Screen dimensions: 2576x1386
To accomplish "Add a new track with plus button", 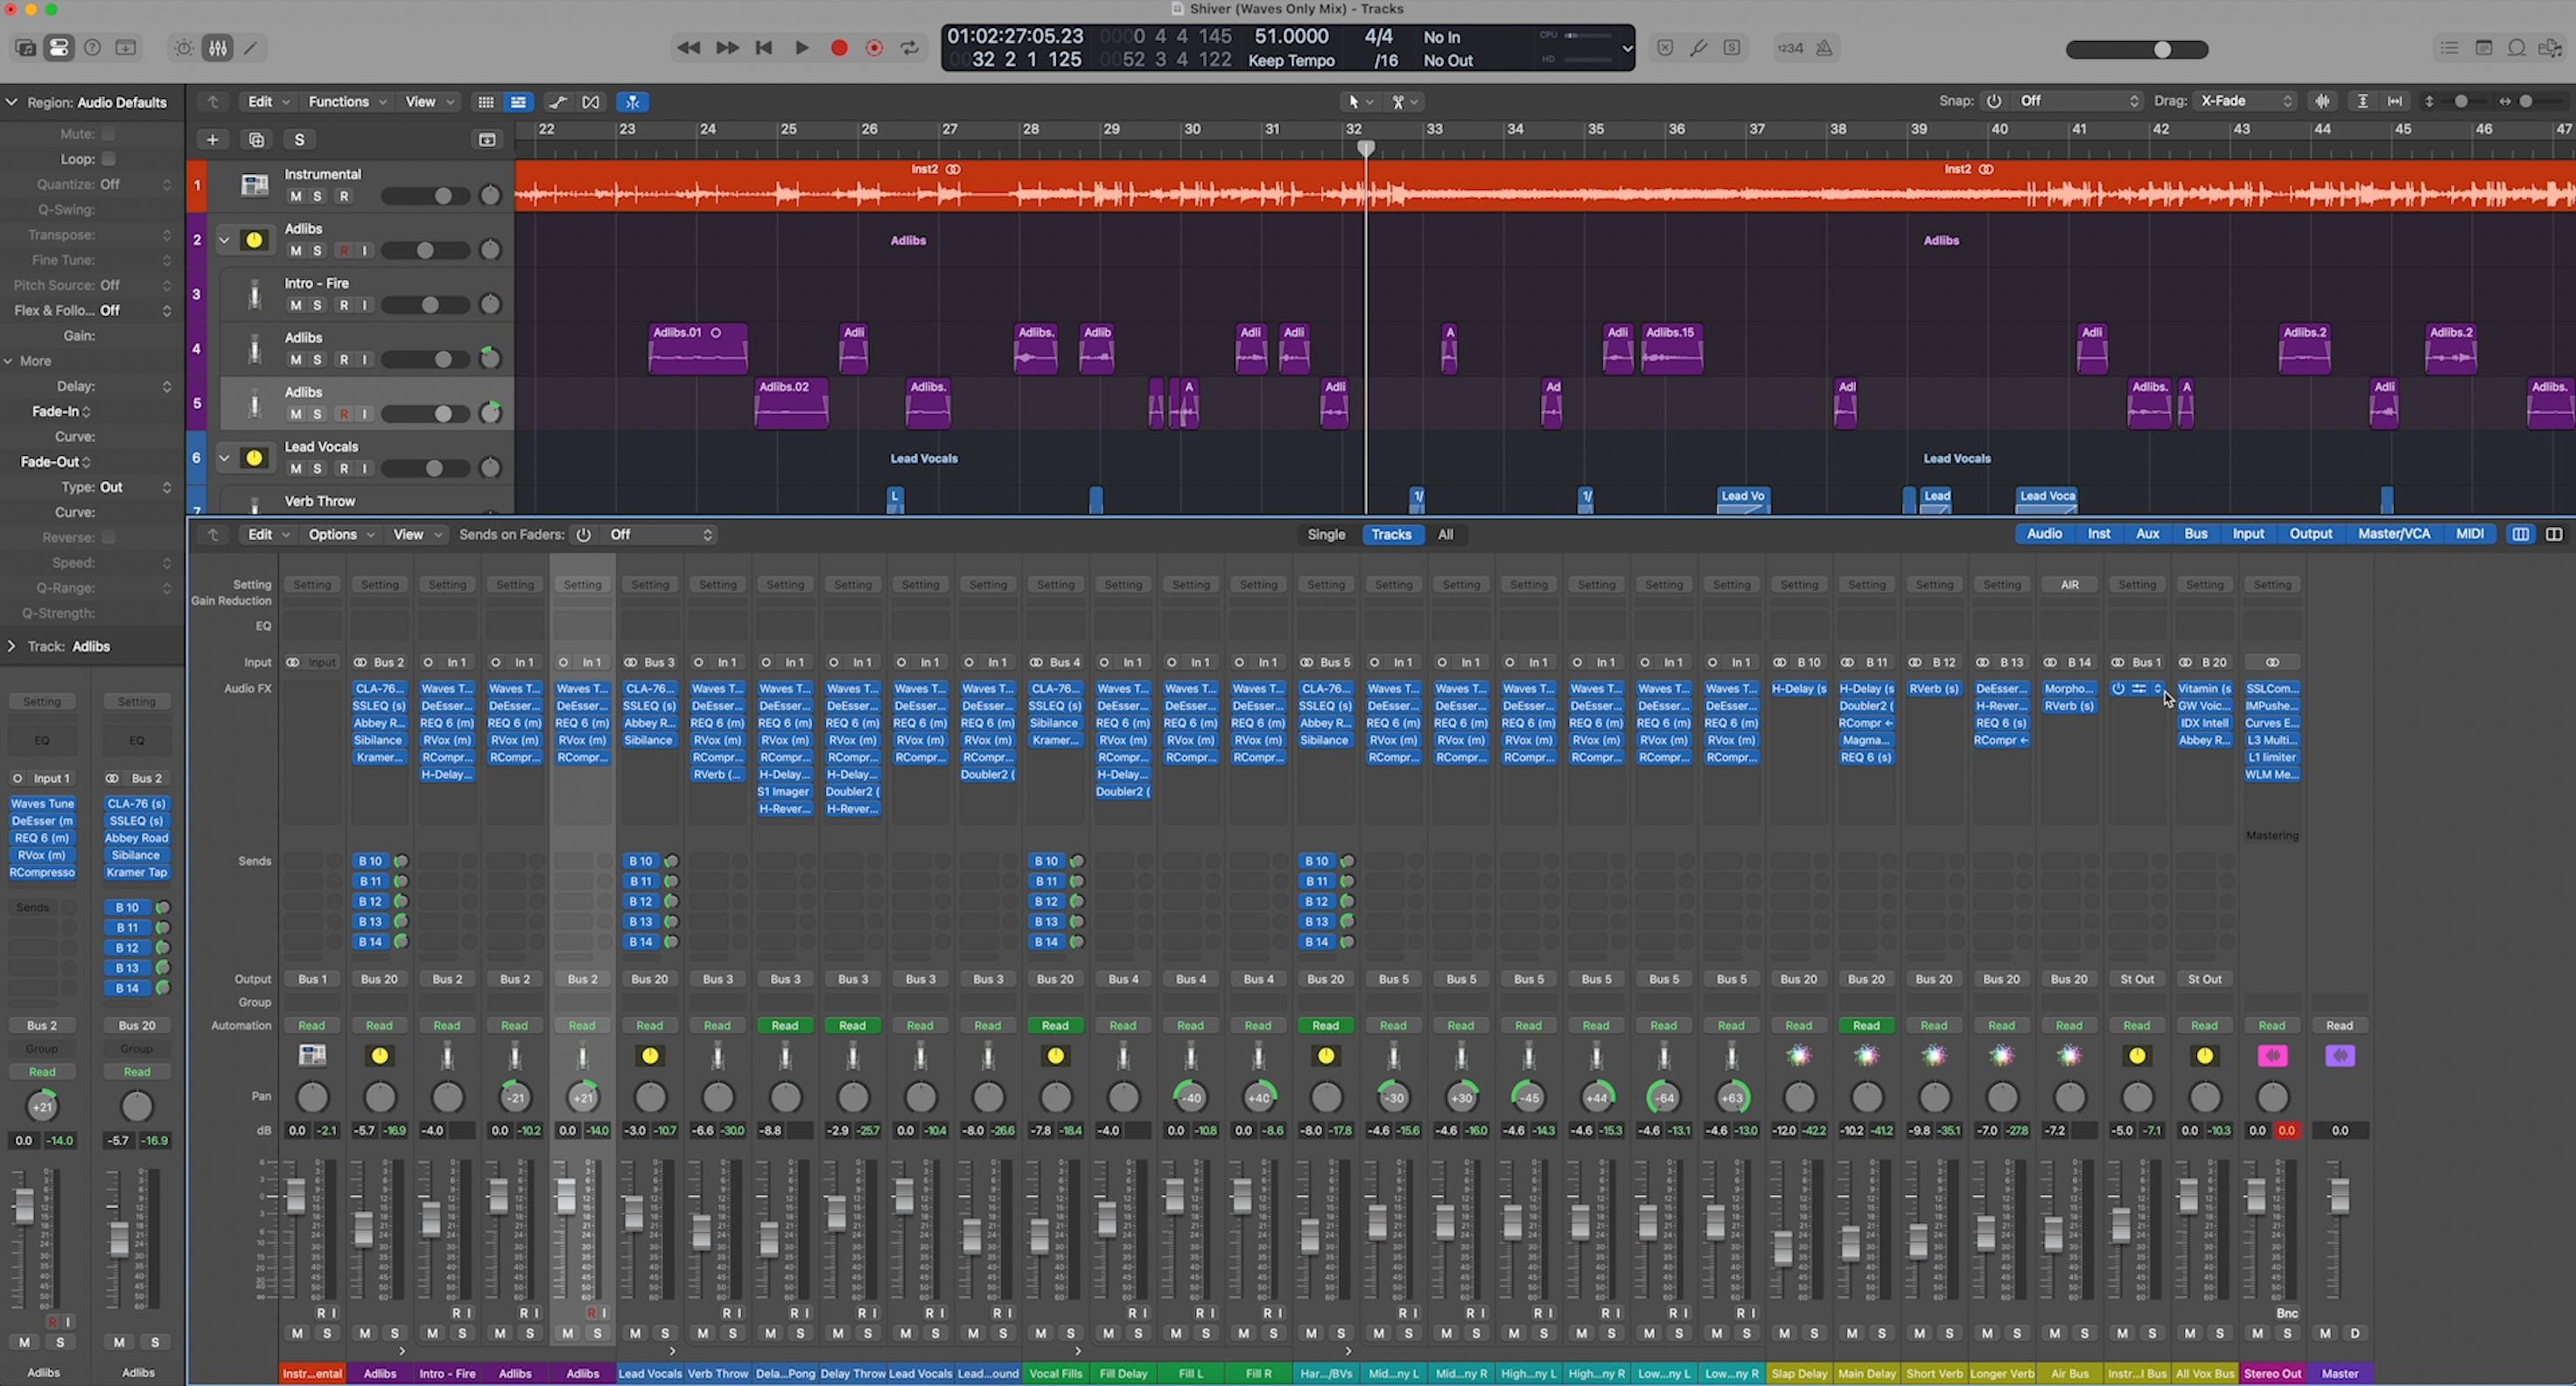I will (x=212, y=140).
